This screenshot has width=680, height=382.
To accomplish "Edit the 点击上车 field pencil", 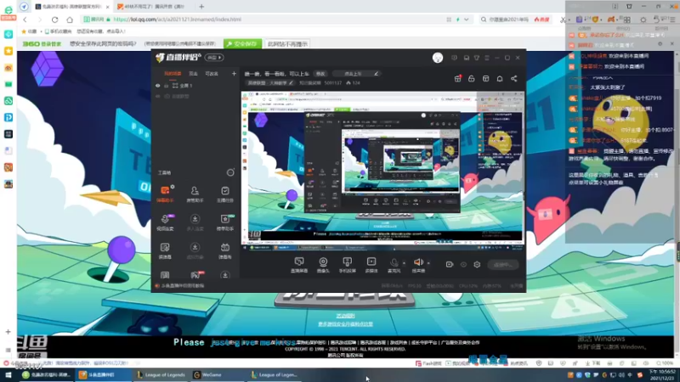I will tap(376, 74).
